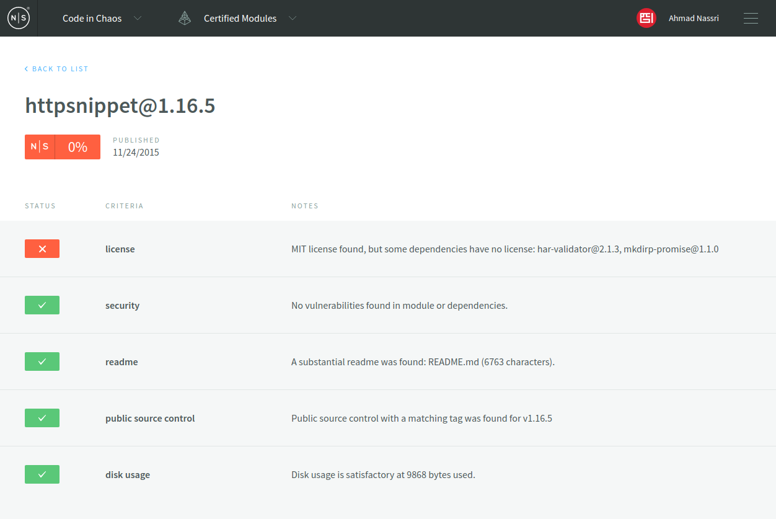Click the httpsnippet@1.16.5 heading

pyautogui.click(x=120, y=106)
